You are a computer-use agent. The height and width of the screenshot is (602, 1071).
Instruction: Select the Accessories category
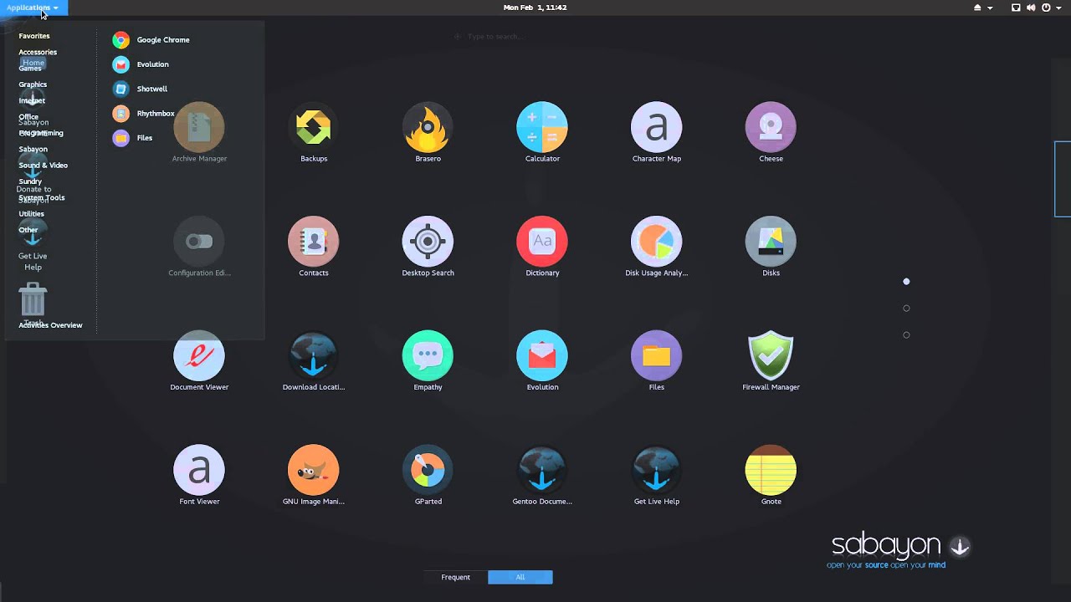pyautogui.click(x=38, y=52)
